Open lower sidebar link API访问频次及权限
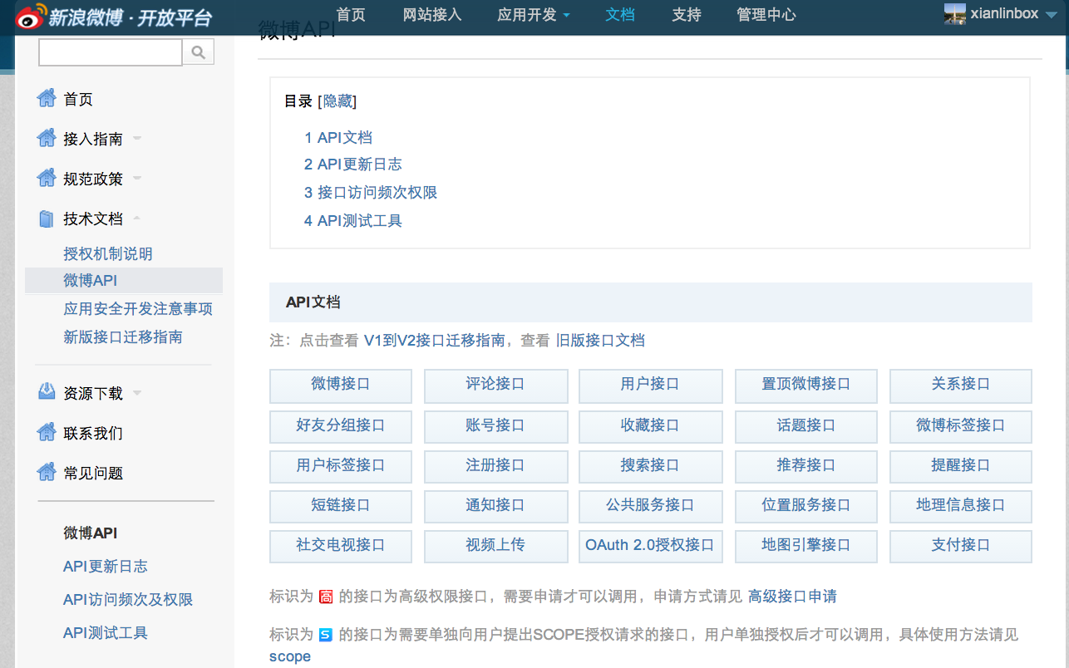Screen dimensions: 1069x668 [x=128, y=600]
